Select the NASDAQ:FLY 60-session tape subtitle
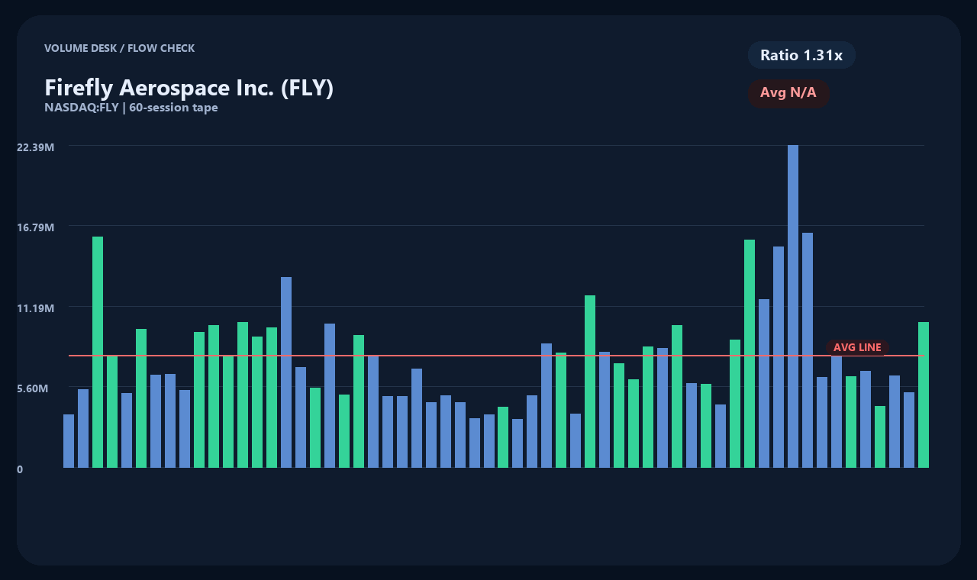 pos(131,108)
